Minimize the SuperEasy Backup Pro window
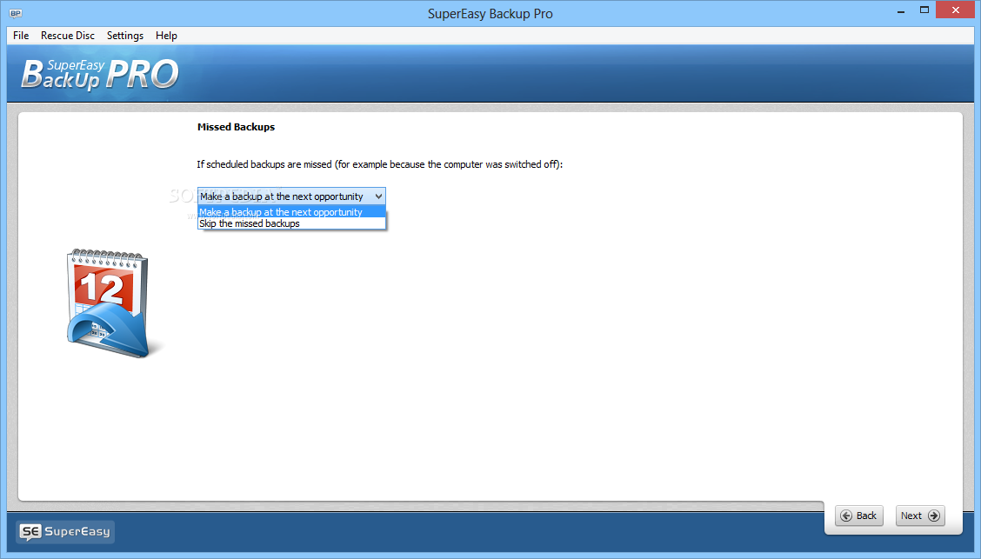This screenshot has height=559, width=981. pyautogui.click(x=901, y=11)
